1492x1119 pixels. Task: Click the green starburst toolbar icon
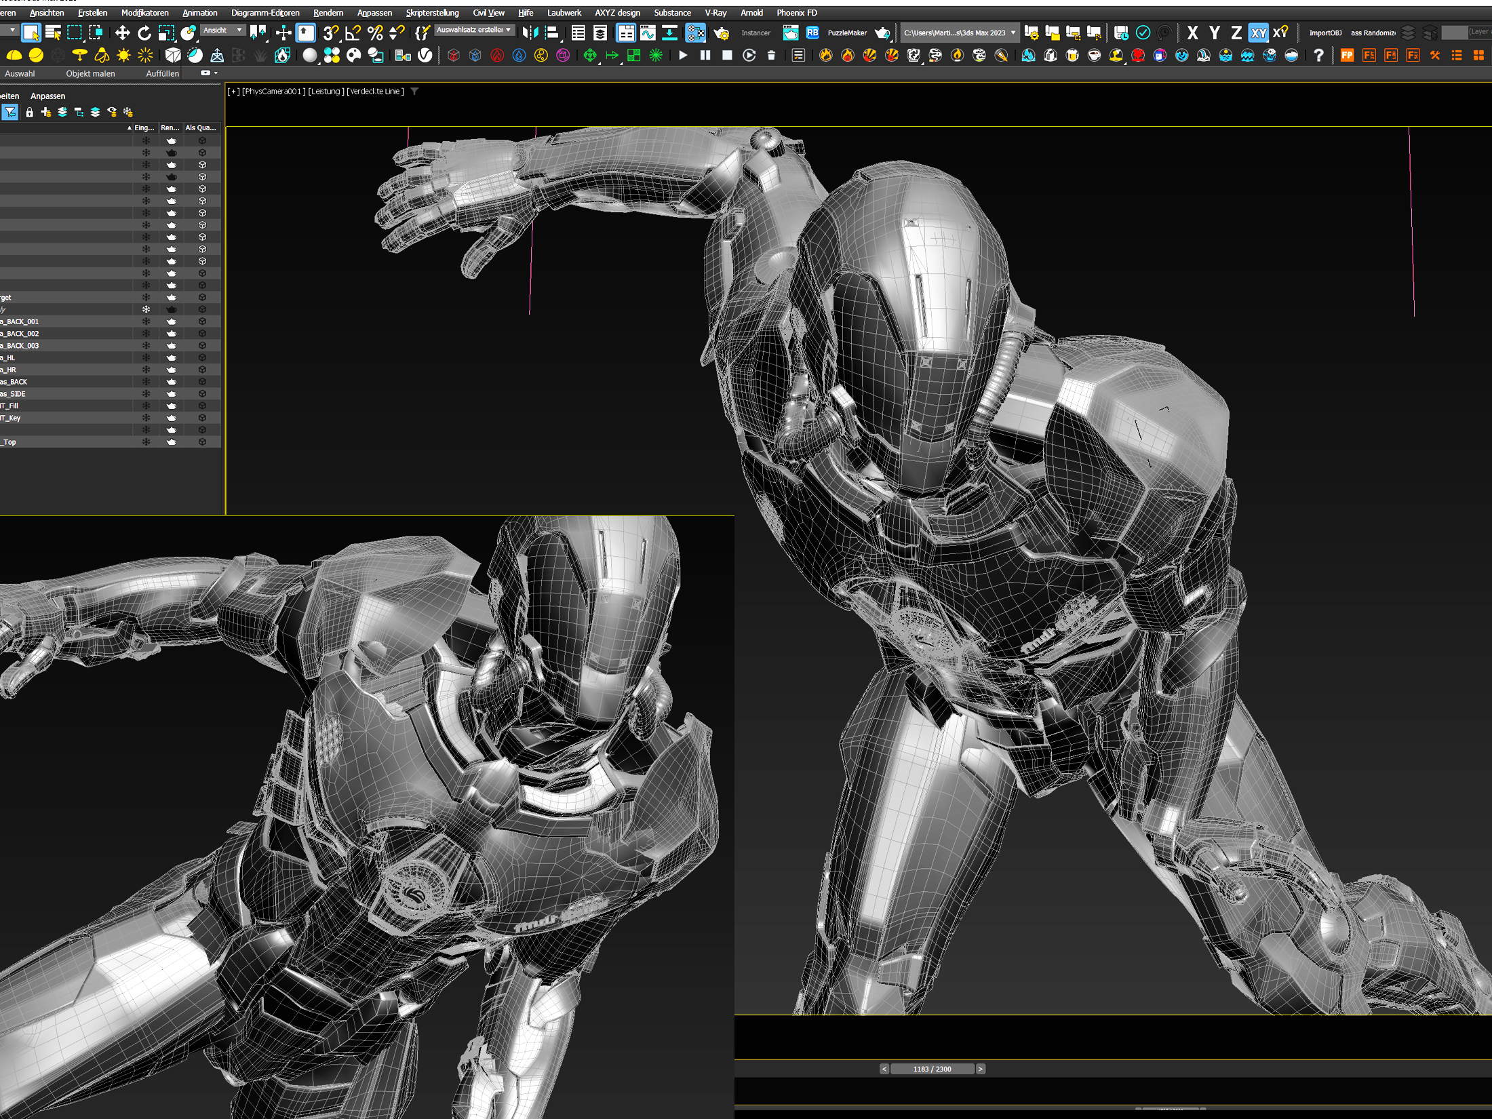(656, 55)
